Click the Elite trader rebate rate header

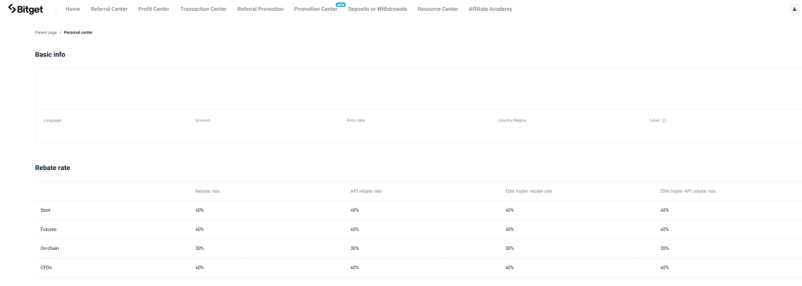point(529,191)
